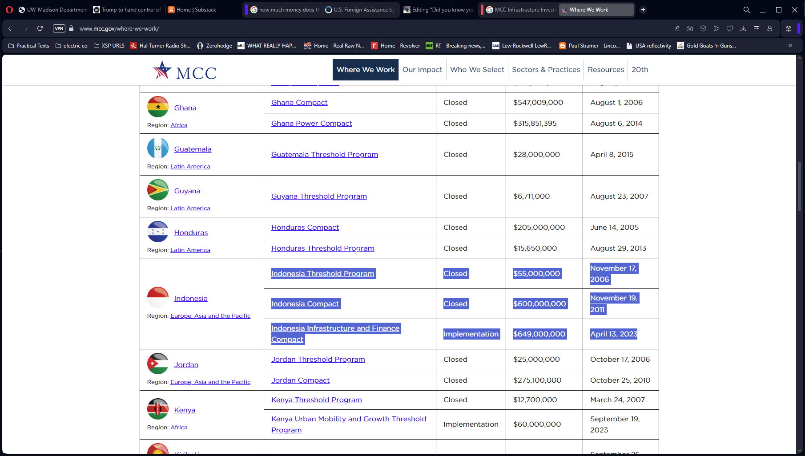Image resolution: width=805 pixels, height=456 pixels.
Task: Open the Zerohedge bookmark
Action: click(x=214, y=46)
